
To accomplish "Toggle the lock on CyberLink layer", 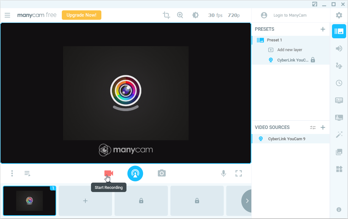I will [x=313, y=60].
